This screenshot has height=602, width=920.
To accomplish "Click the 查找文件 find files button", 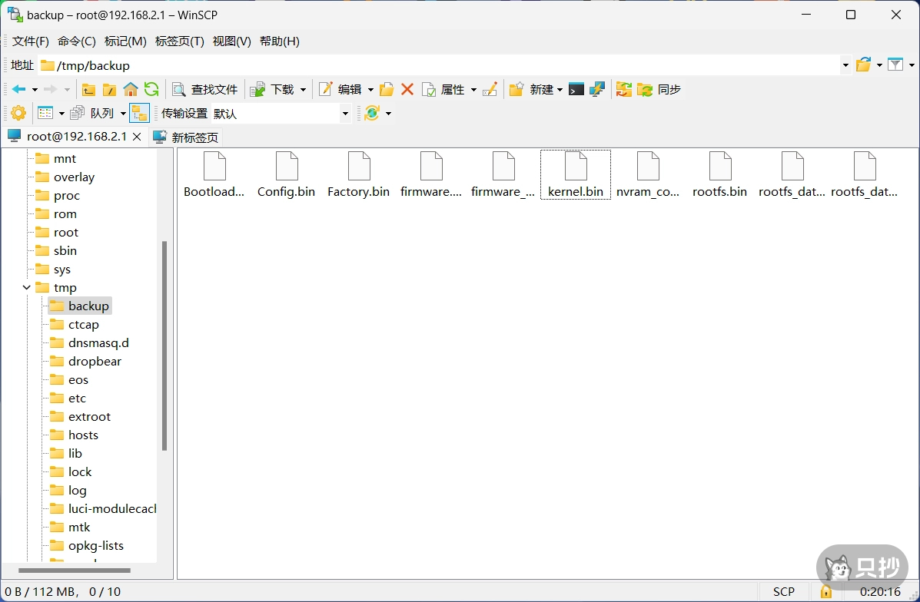I will coord(205,90).
